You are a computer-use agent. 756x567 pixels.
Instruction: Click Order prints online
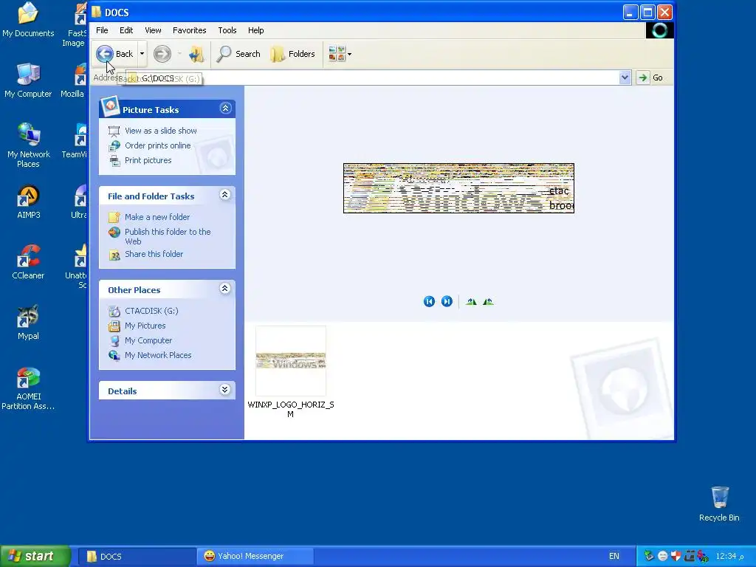(x=158, y=145)
